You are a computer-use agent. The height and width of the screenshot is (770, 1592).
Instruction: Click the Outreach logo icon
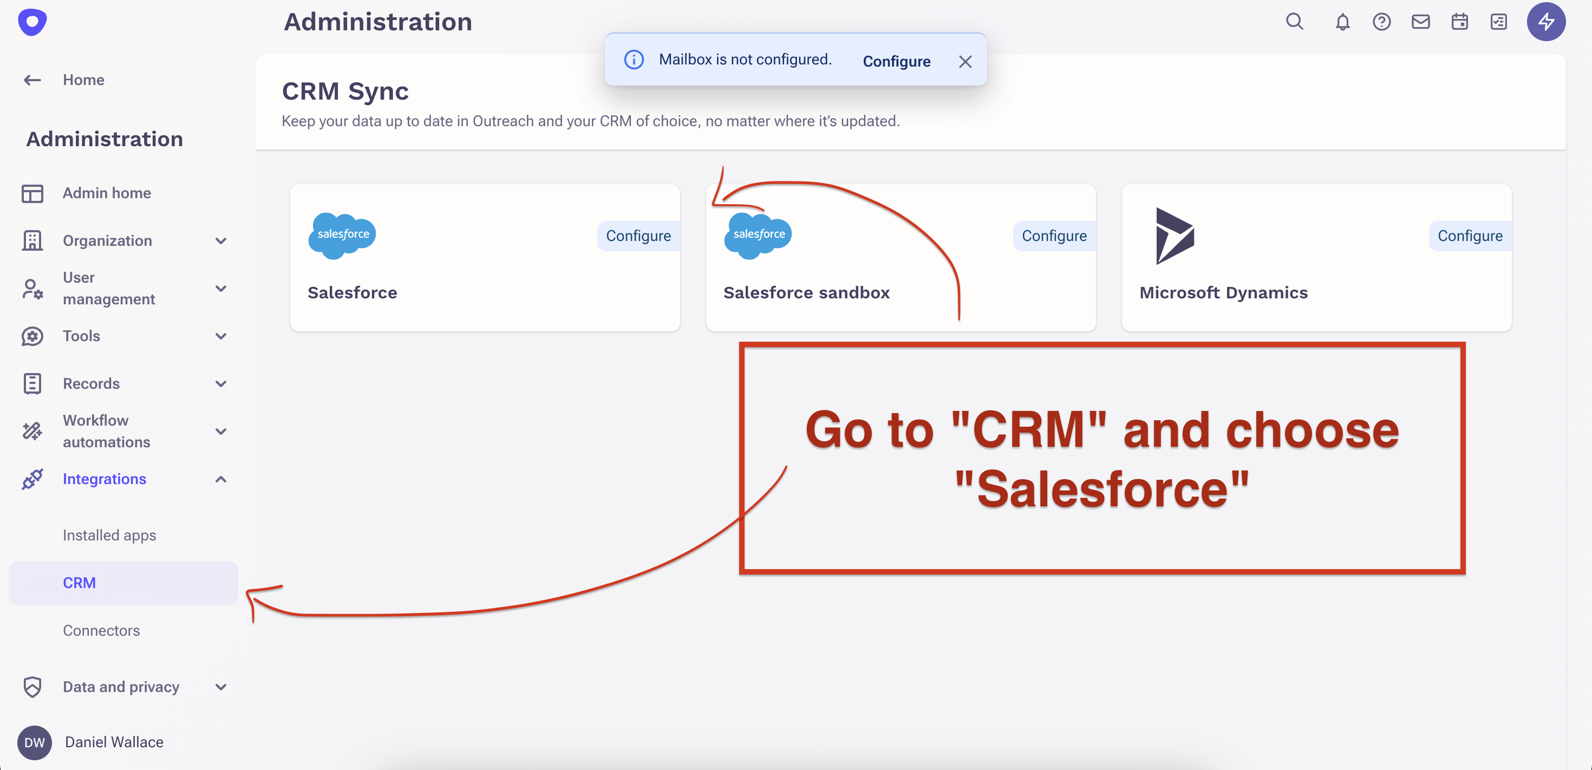pyautogui.click(x=32, y=22)
